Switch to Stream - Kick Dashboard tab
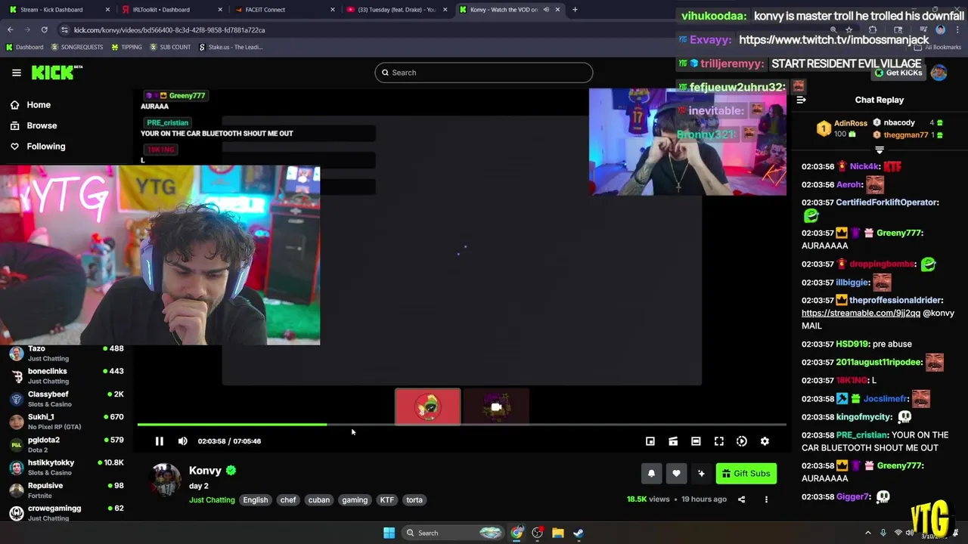 coord(57,10)
